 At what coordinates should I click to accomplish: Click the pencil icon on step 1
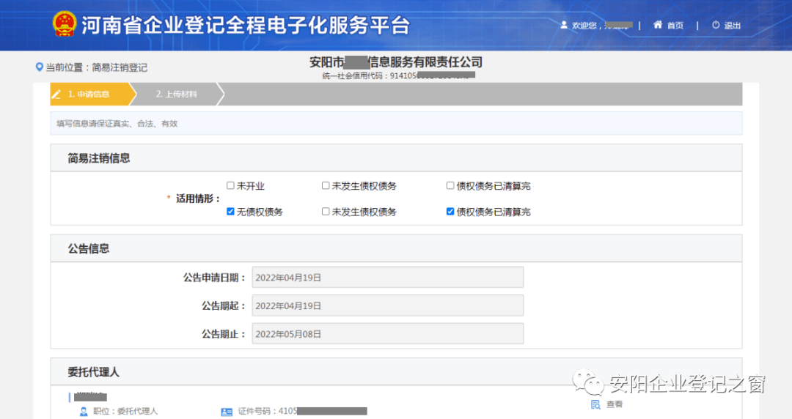click(x=56, y=94)
